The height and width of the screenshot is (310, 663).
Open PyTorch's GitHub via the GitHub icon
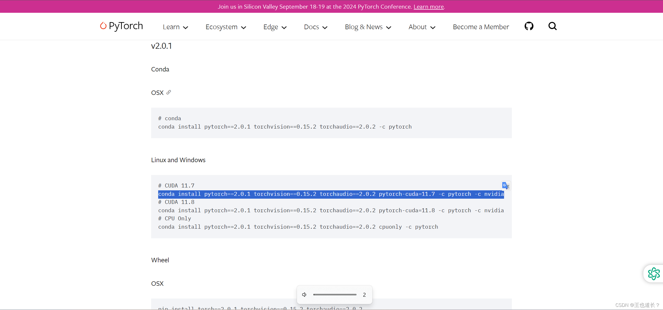pyautogui.click(x=529, y=26)
